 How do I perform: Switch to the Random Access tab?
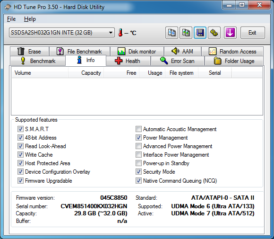232,52
